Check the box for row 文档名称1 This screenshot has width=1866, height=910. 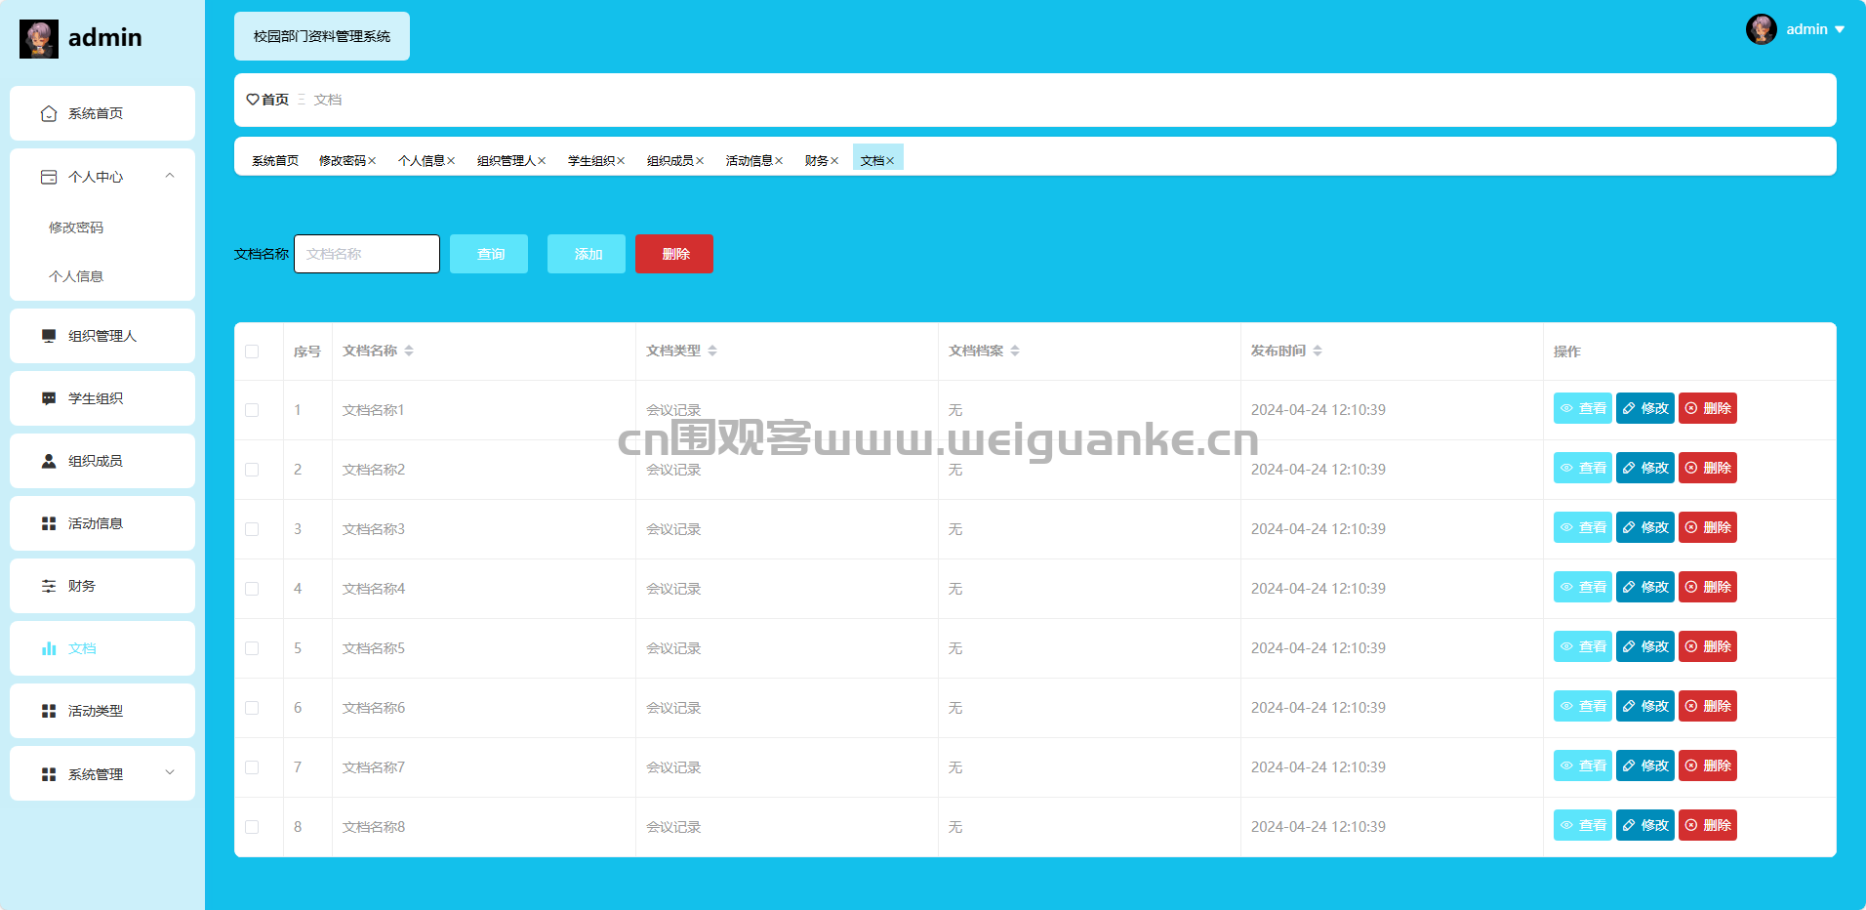point(252,410)
